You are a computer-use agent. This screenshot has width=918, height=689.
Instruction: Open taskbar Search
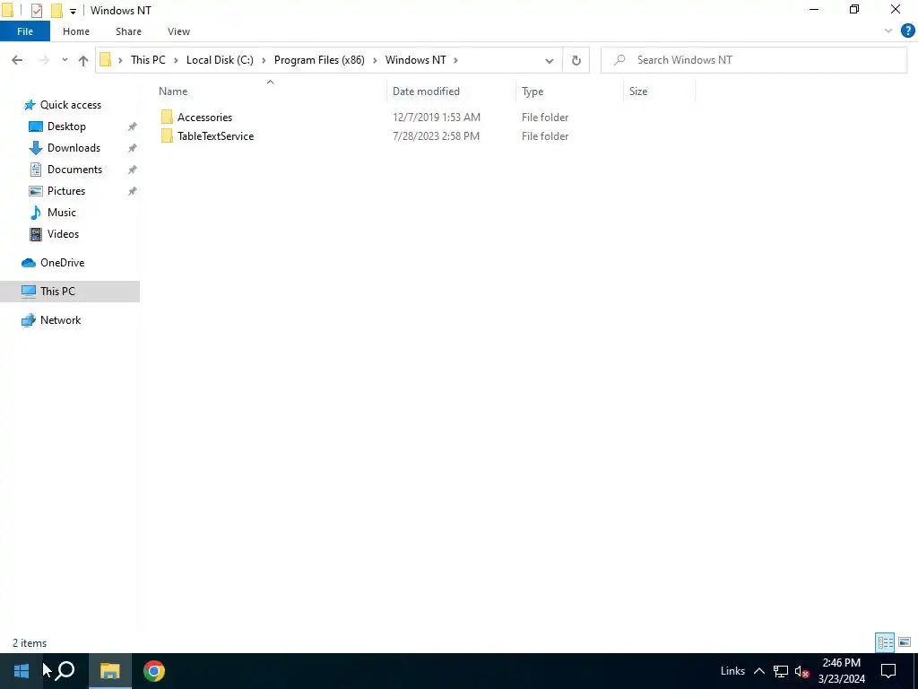click(x=65, y=671)
